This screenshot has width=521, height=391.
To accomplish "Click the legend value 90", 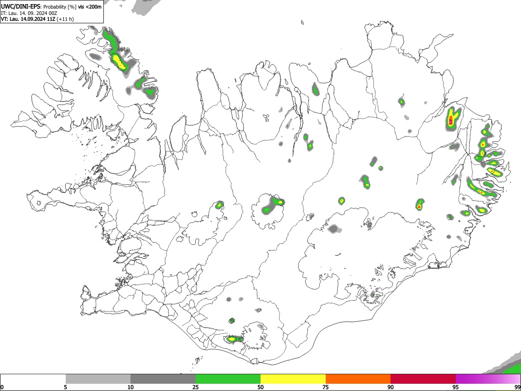I will coord(391,387).
